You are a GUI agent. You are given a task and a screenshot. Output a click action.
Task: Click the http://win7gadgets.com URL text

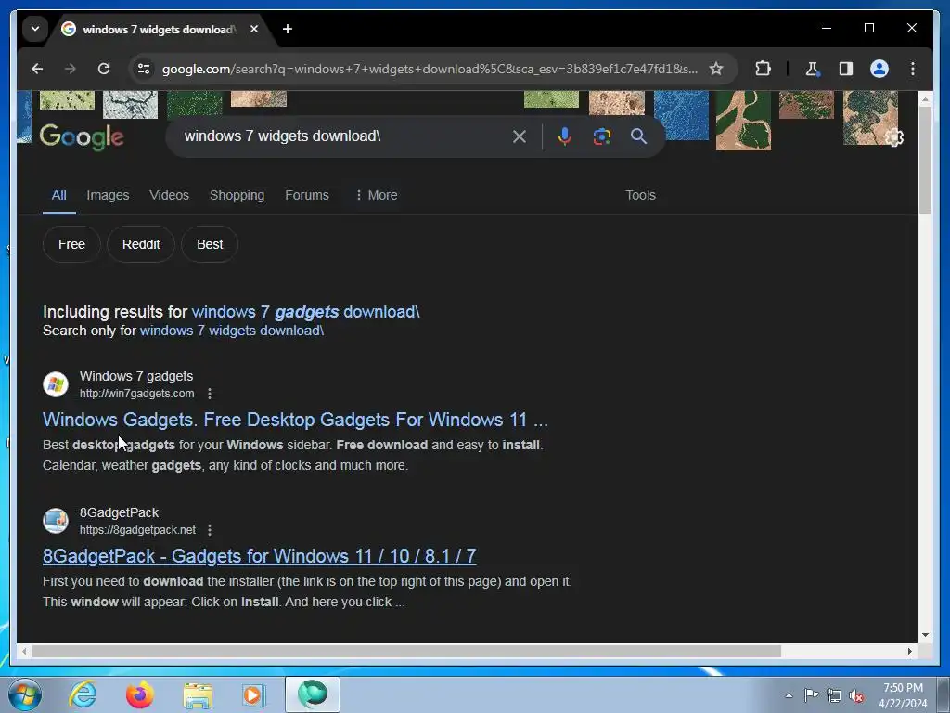point(137,394)
